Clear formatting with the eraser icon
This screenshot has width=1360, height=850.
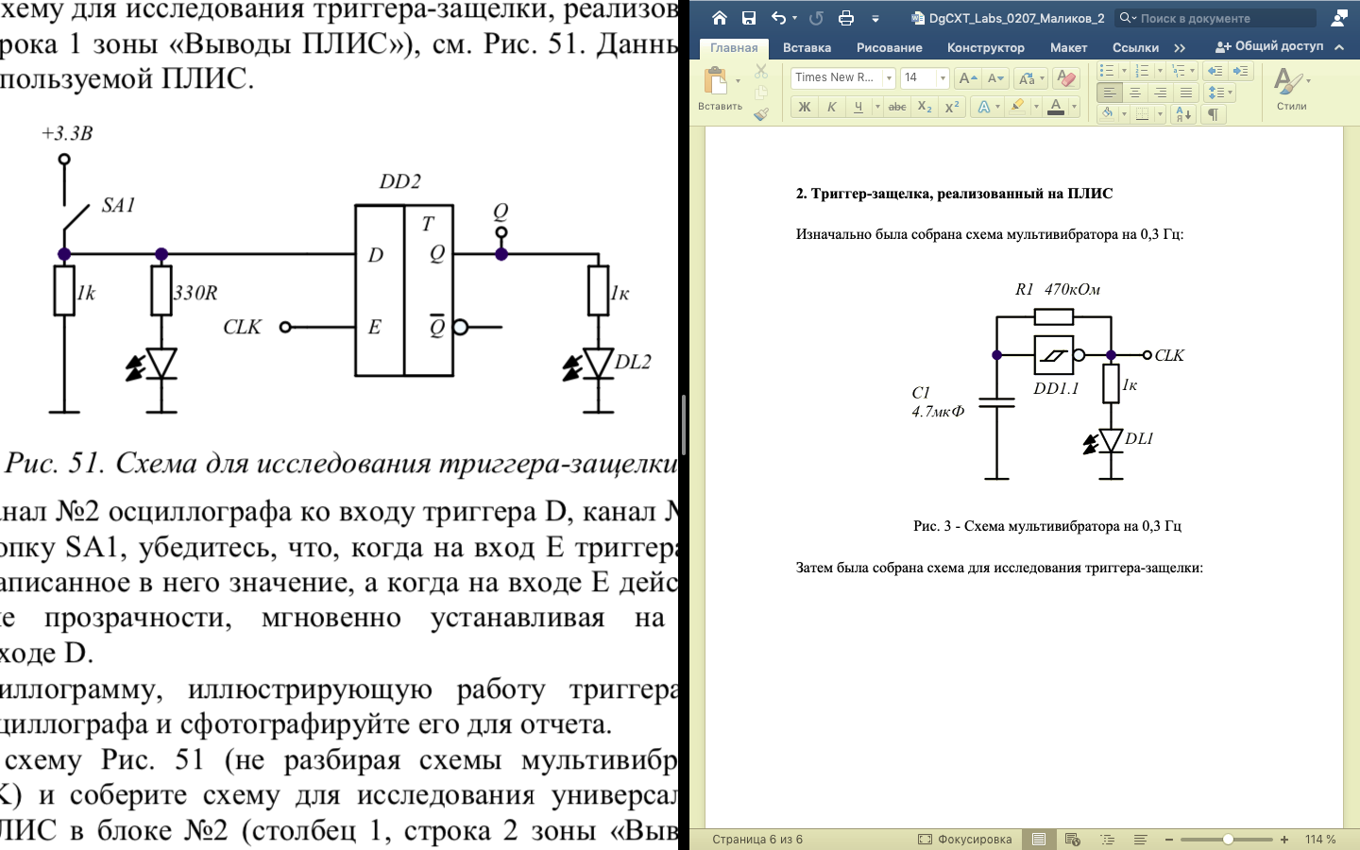tap(1066, 78)
